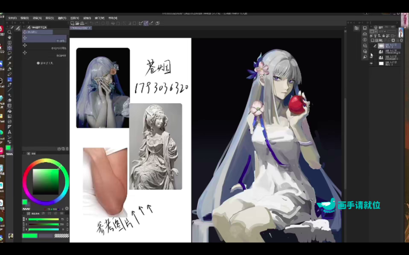This screenshot has width=409, height=255.
Task: Open the File menu in menu bar
Action: 12,18
